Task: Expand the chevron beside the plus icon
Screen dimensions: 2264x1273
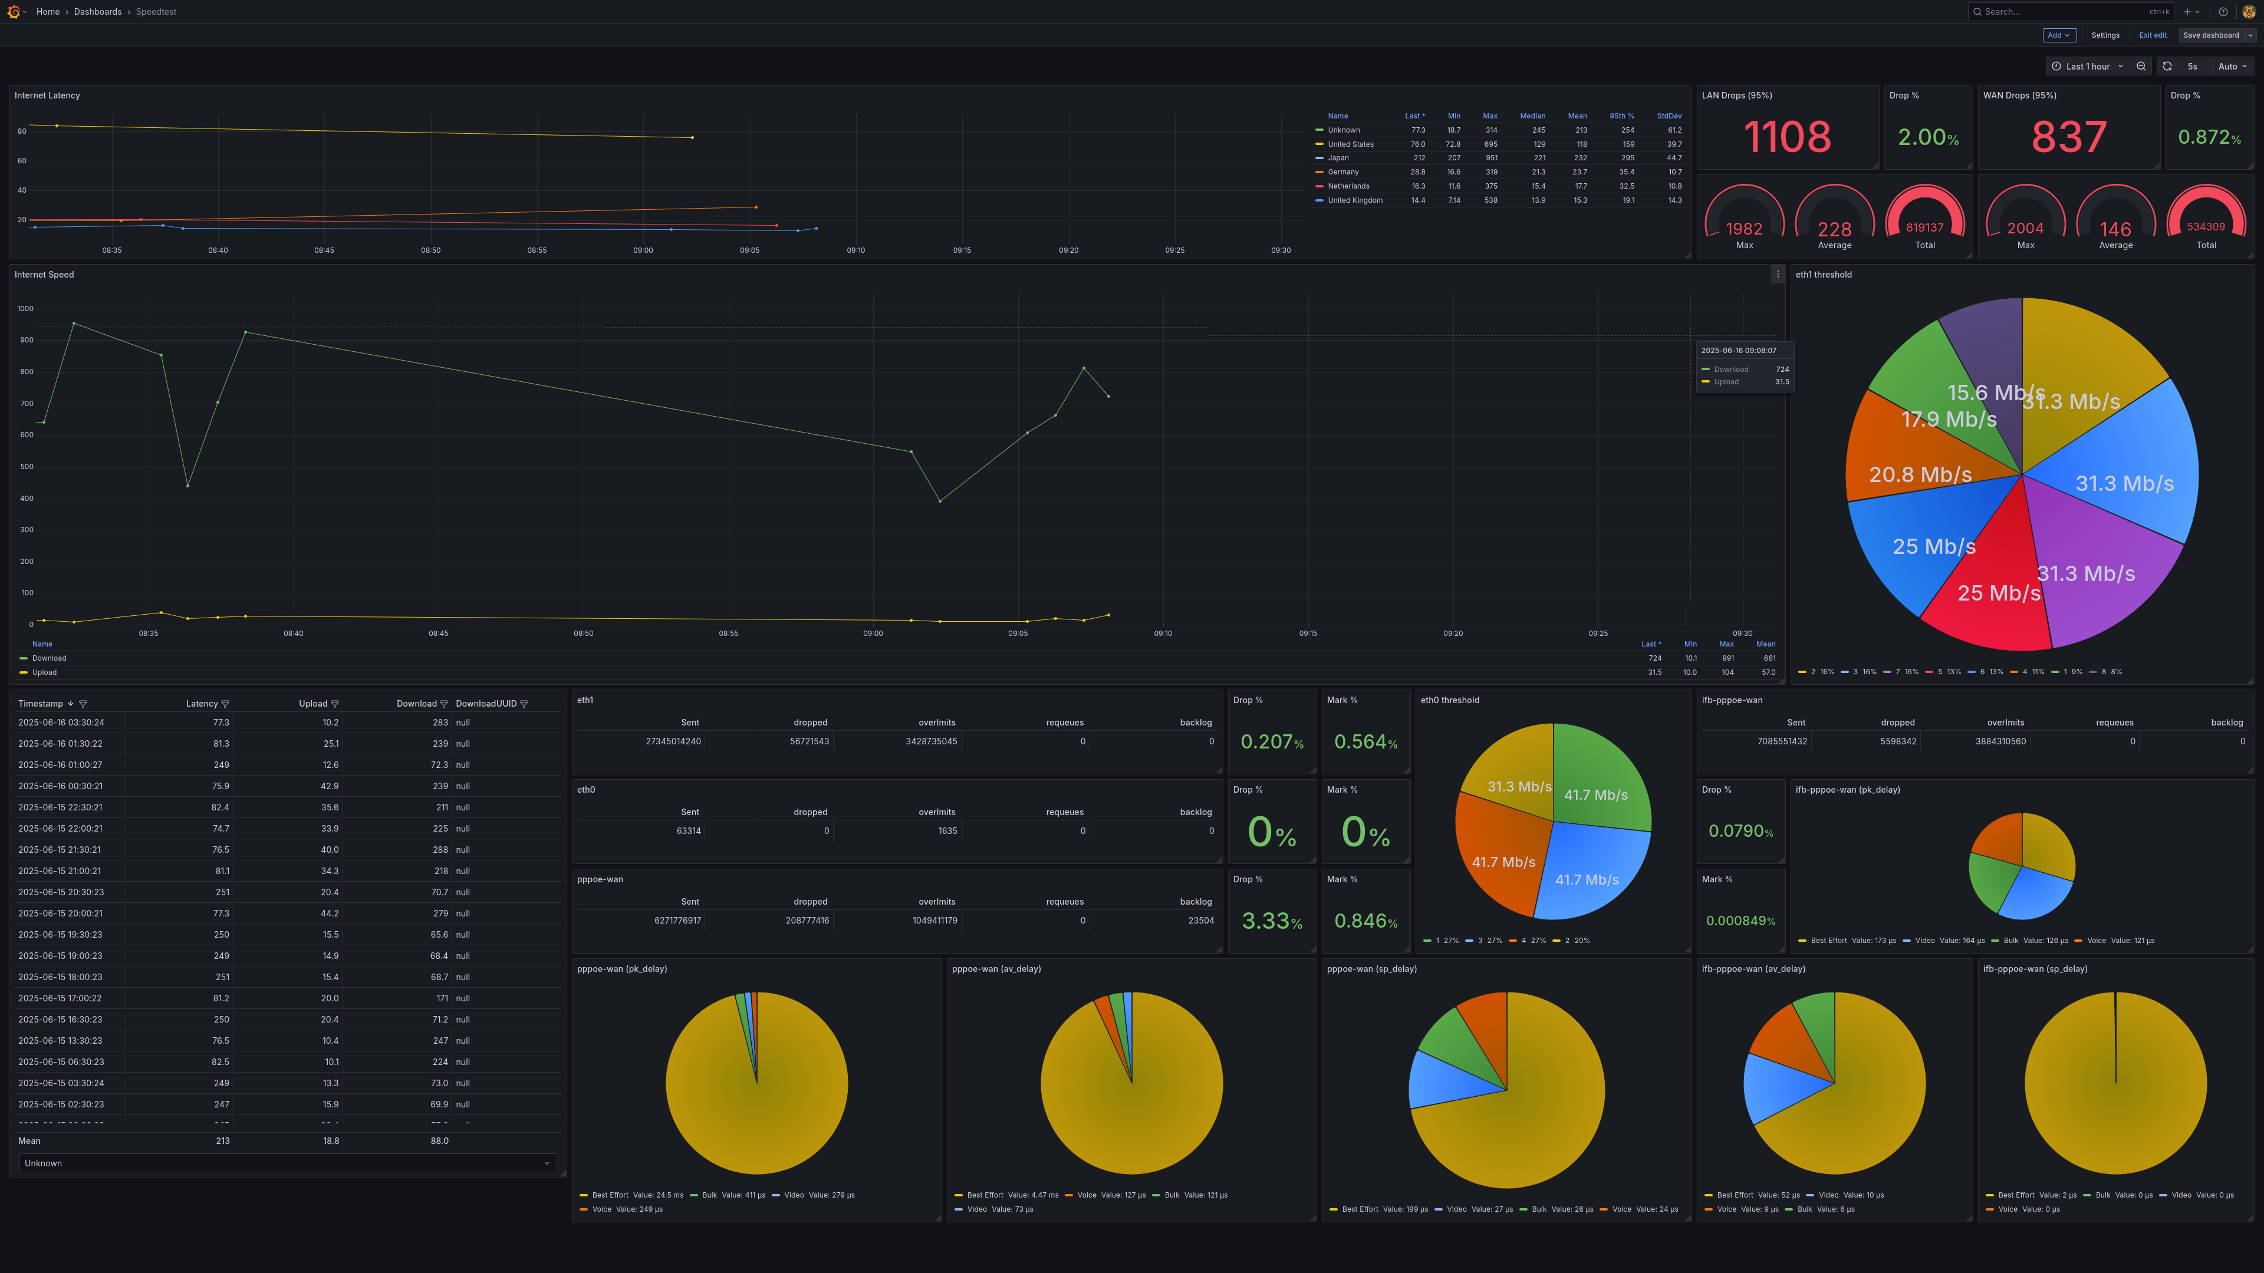Action: (x=2197, y=11)
